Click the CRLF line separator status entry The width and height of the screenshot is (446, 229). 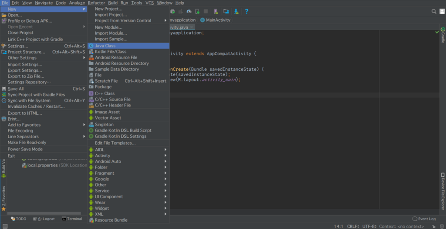[353, 226]
